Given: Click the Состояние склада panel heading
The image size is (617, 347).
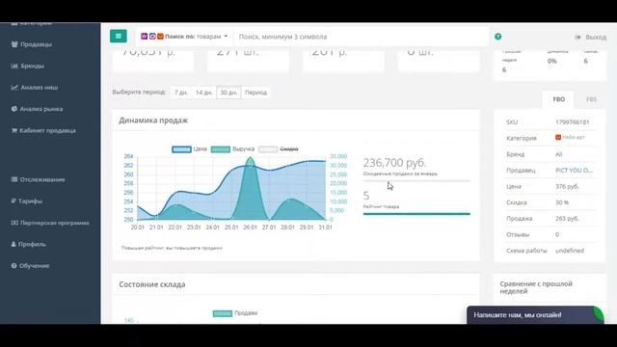Looking at the screenshot, I should click(x=152, y=284).
